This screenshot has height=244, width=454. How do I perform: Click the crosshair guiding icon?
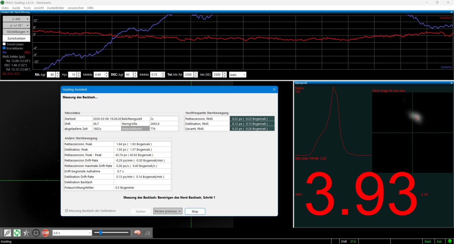click(36, 233)
